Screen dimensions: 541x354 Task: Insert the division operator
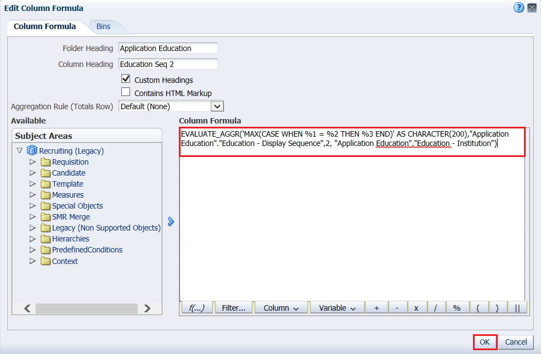pyautogui.click(x=436, y=308)
